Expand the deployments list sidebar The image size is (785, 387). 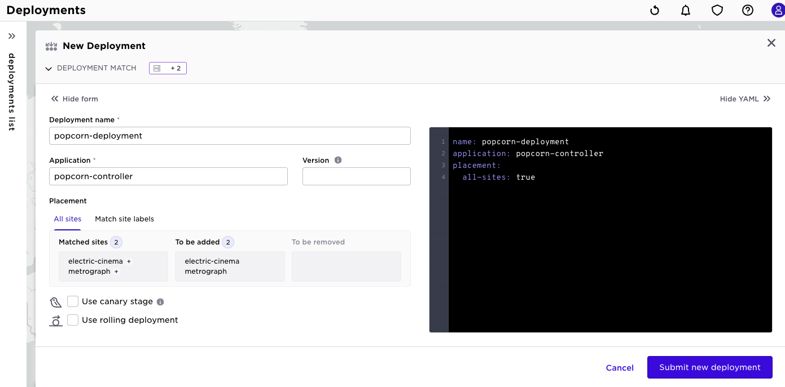pos(12,35)
